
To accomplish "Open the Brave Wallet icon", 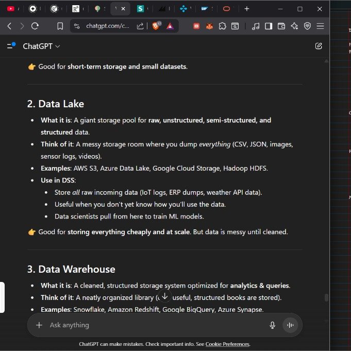I will pyautogui.click(x=281, y=26).
